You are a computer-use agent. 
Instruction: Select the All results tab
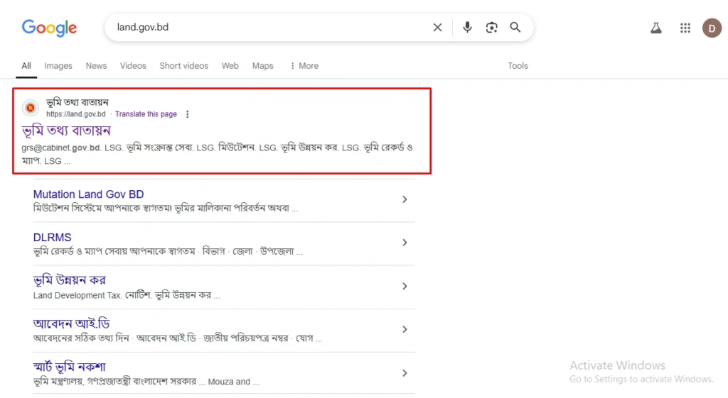26,66
